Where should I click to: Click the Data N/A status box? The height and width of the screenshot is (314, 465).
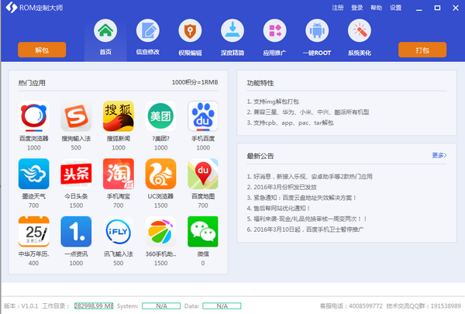[222, 305]
